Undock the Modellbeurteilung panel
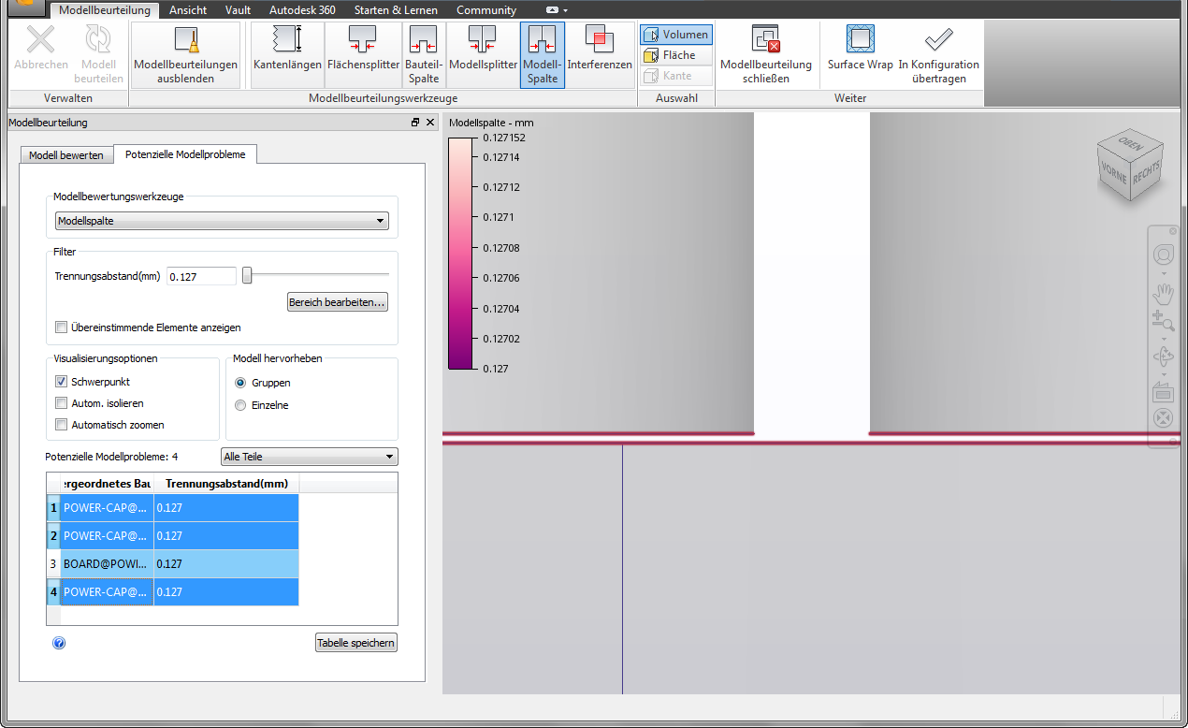The image size is (1188, 728). coord(415,123)
